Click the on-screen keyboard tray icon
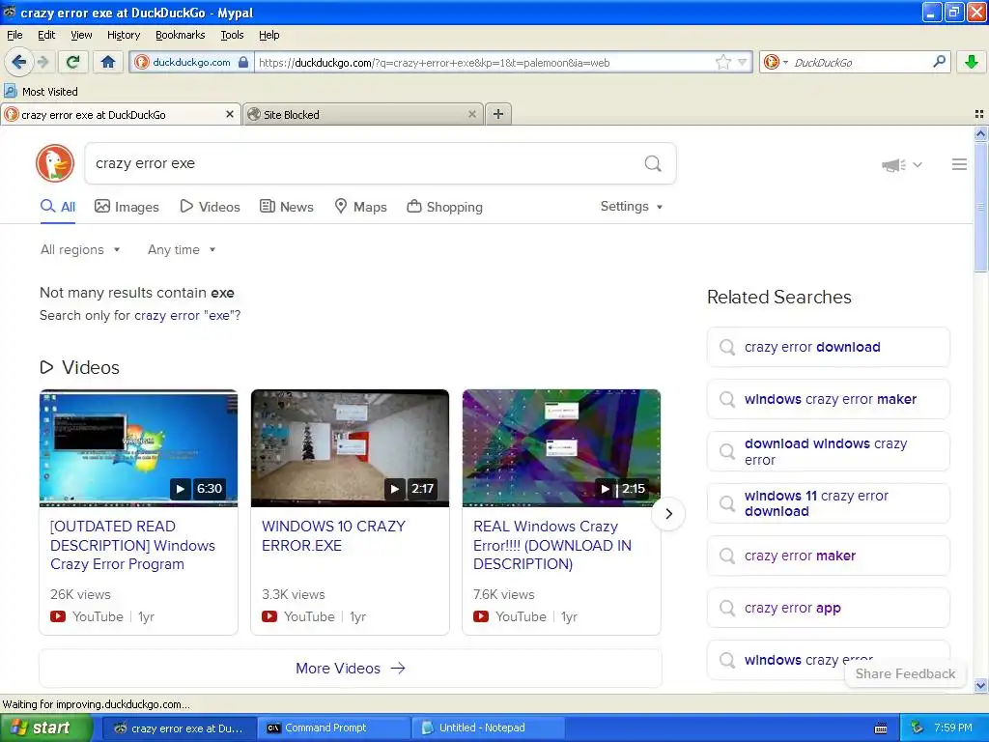 point(881,728)
